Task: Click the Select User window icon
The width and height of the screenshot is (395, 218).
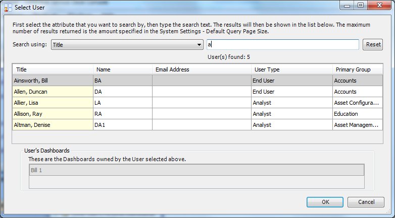Action: 8,6
